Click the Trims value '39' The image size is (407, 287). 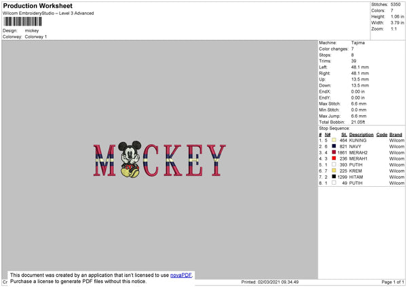tap(353, 61)
